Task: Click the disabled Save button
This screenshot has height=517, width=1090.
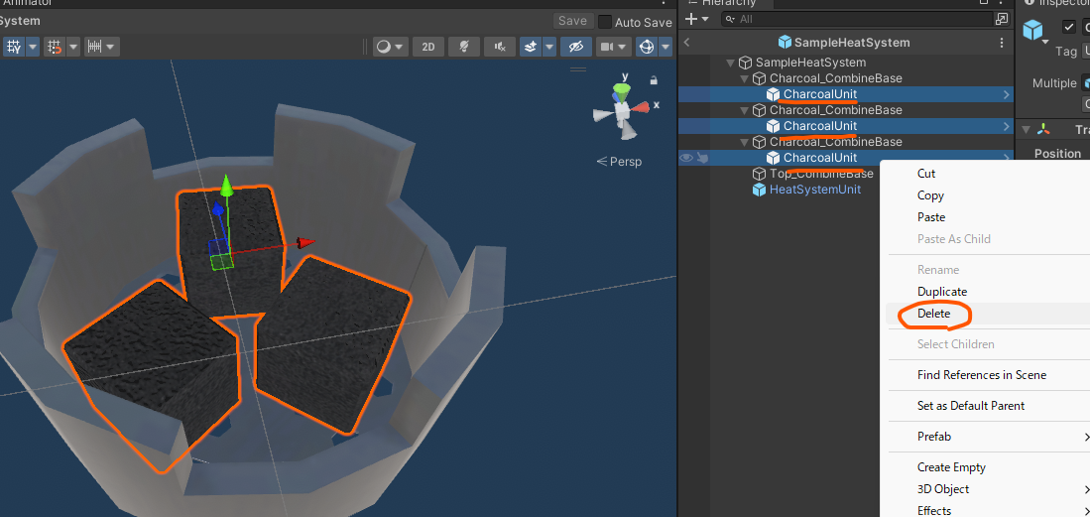Action: click(573, 21)
